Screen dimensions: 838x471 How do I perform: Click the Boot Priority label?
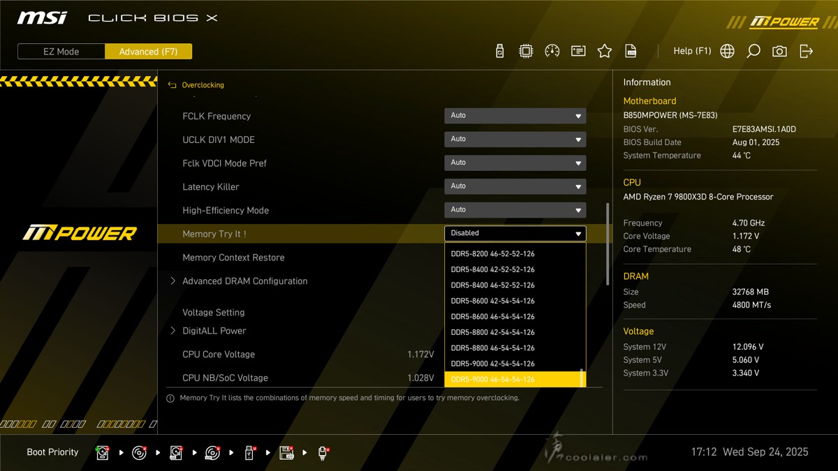(52, 452)
